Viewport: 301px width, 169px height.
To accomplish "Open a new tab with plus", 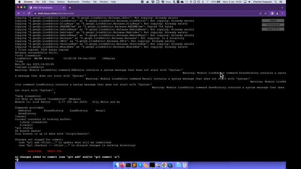I will pyautogui.click(x=70, y=8).
